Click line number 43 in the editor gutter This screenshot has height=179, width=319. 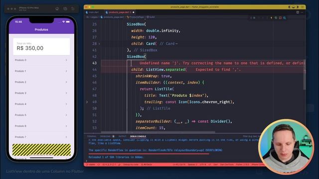pyautogui.click(x=94, y=63)
